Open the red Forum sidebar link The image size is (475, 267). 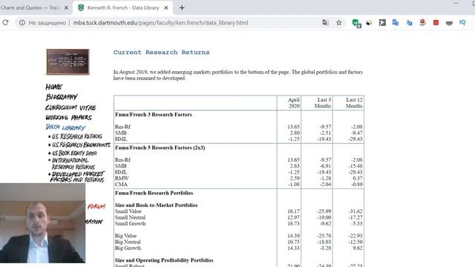click(96, 206)
